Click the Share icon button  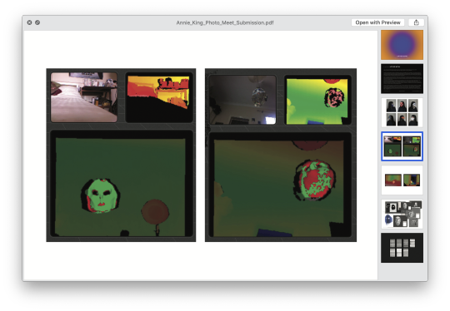pyautogui.click(x=416, y=22)
